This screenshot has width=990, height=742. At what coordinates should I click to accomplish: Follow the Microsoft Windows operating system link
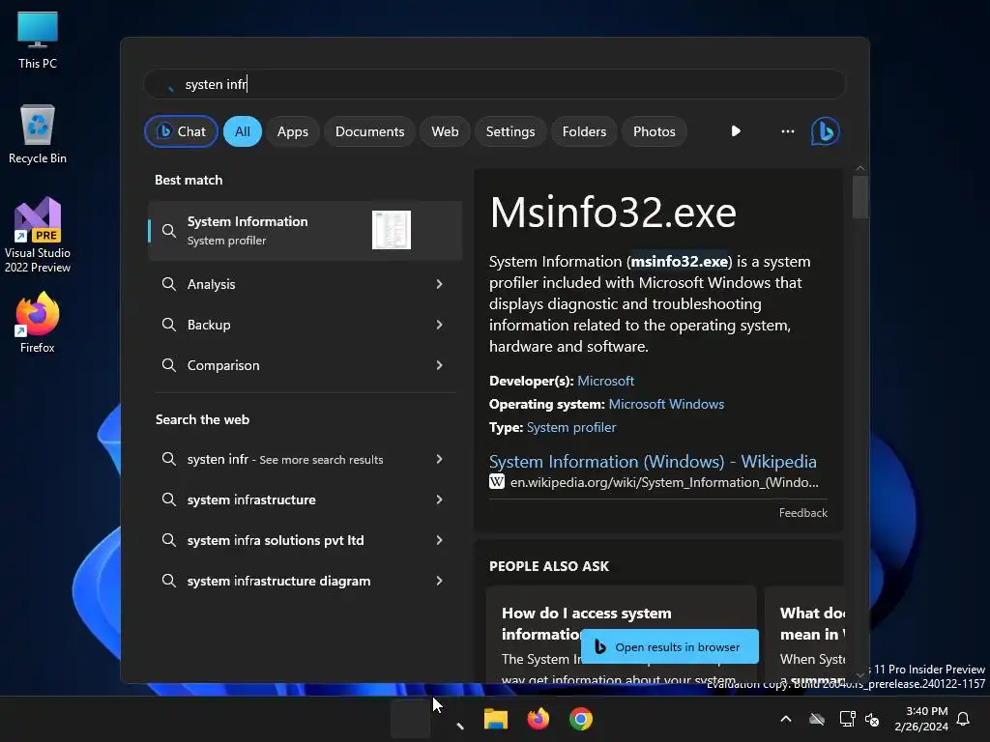(x=666, y=404)
